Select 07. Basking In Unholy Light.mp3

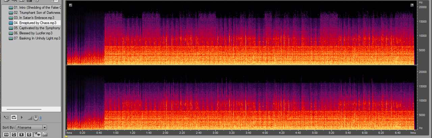34,38
